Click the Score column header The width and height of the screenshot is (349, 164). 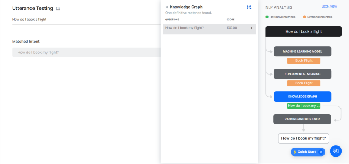230,20
